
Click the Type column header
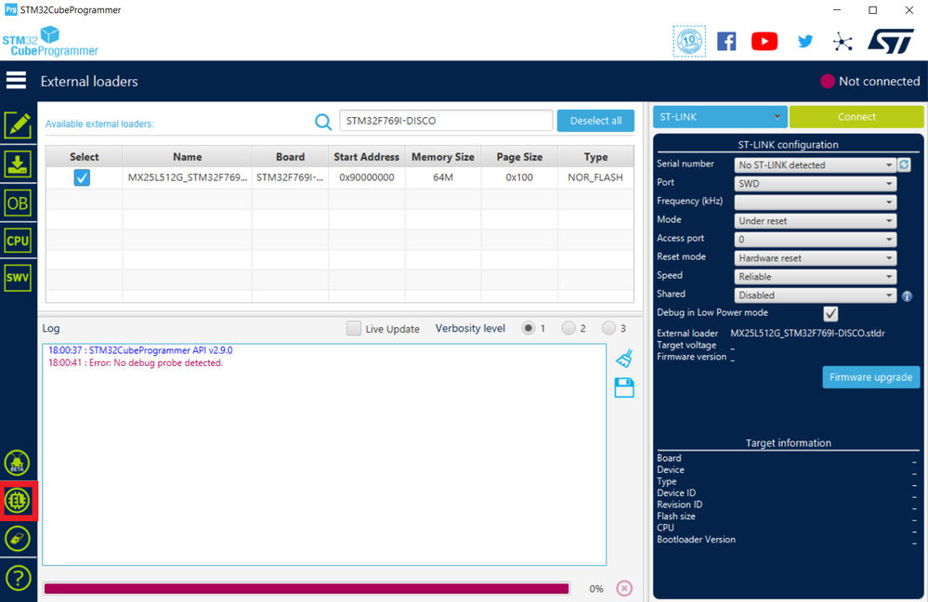click(595, 157)
